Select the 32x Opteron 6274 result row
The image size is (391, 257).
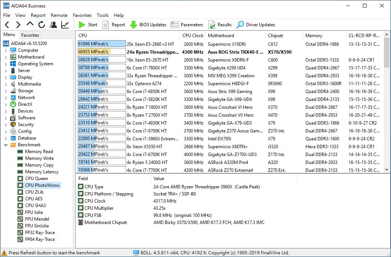(229, 84)
